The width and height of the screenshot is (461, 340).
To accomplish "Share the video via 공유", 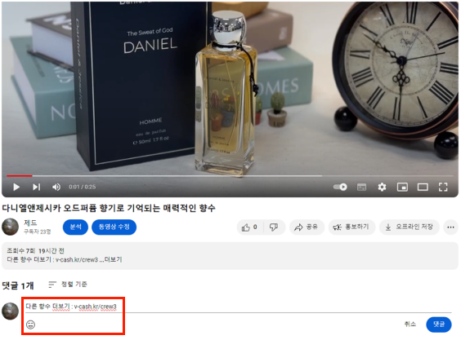I will click(x=307, y=227).
